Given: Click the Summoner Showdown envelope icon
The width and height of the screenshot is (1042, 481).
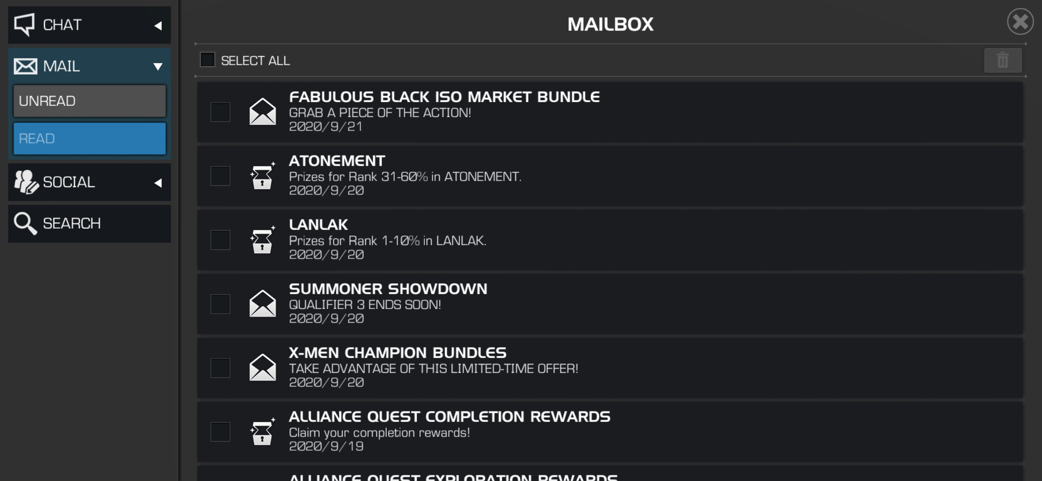Looking at the screenshot, I should point(262,303).
